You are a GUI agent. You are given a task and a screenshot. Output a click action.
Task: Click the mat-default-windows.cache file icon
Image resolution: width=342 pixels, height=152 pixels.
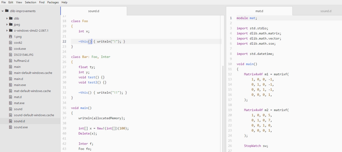[11, 91]
